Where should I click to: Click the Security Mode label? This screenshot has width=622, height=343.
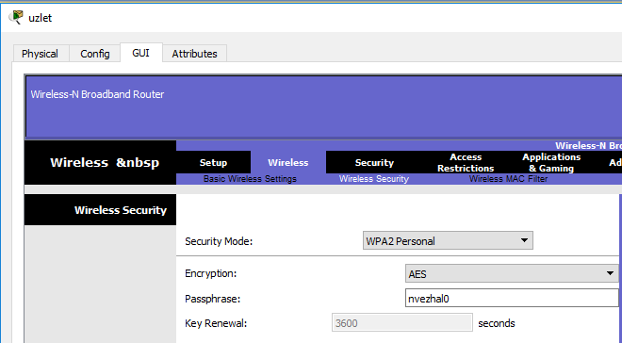pyautogui.click(x=219, y=241)
